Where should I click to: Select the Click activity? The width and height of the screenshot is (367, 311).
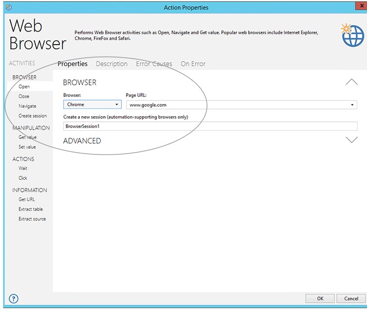point(23,178)
